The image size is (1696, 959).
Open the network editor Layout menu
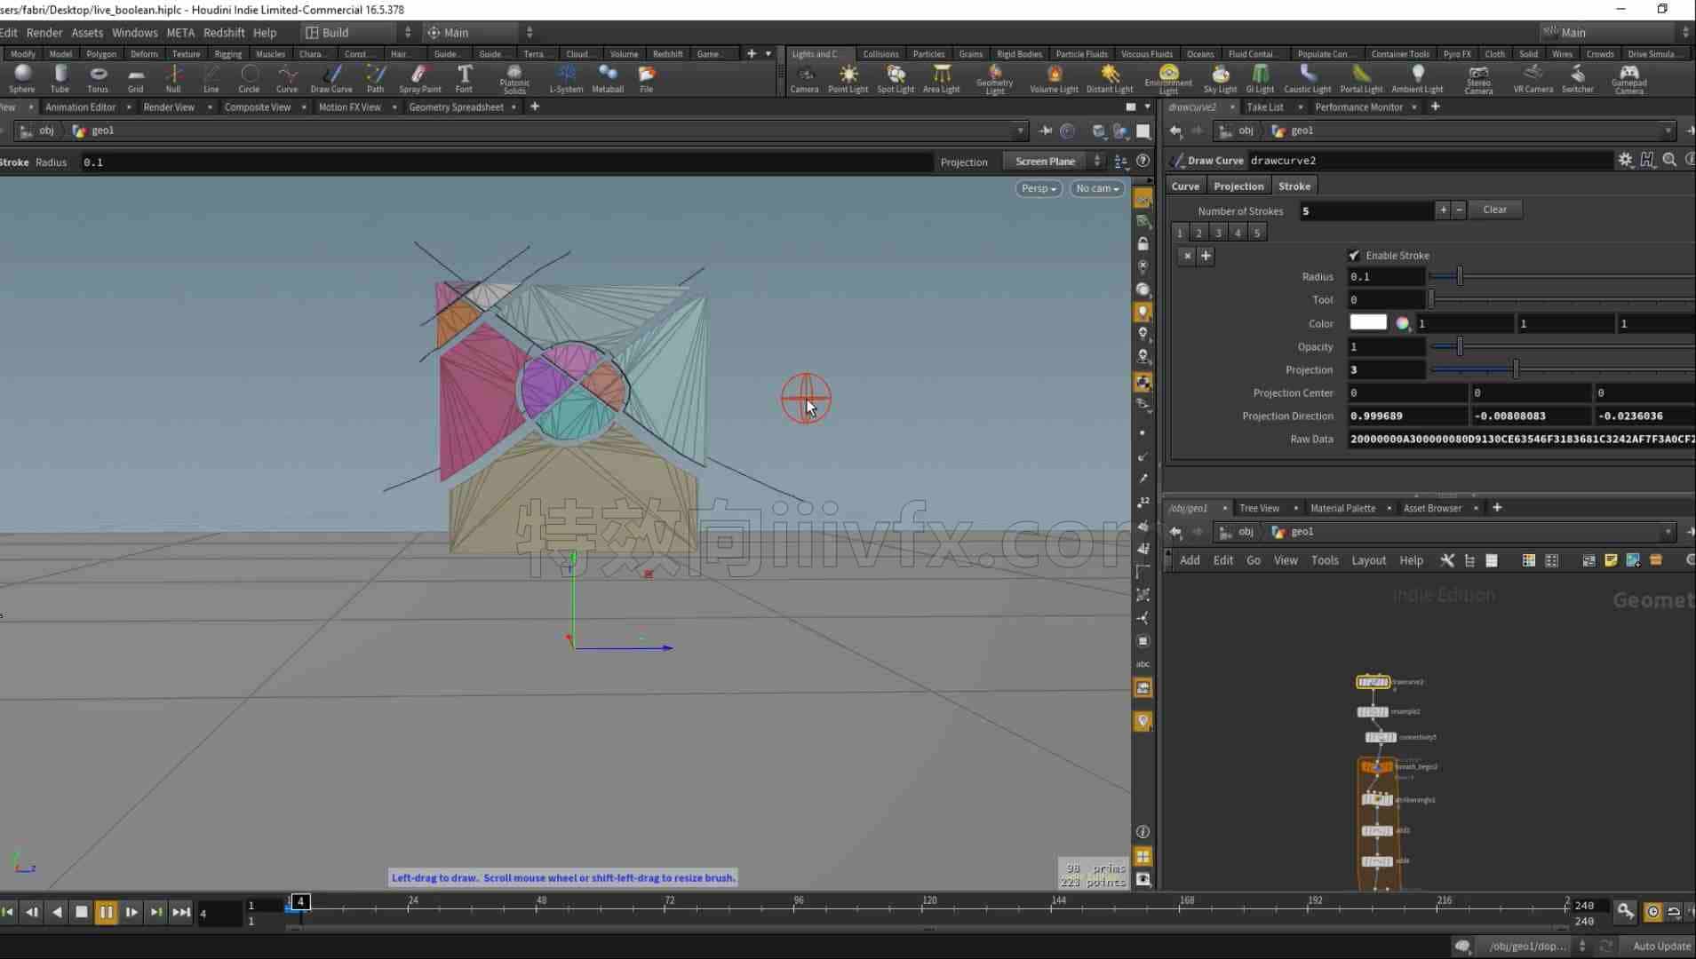[1368, 560]
